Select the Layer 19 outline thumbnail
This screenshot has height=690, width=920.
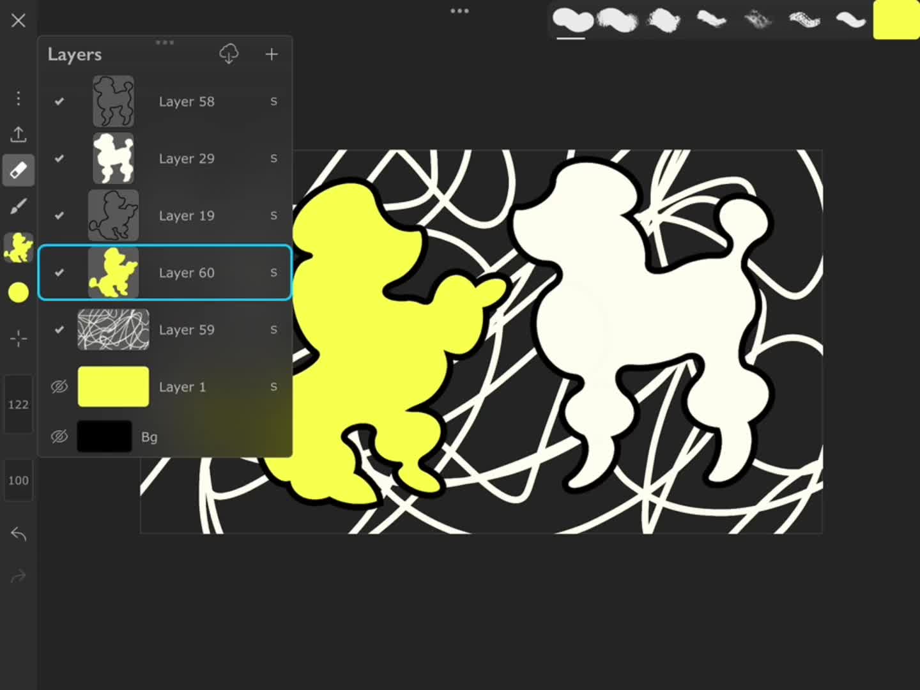(114, 215)
